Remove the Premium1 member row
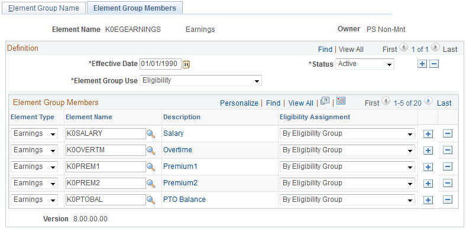The image size is (466, 229). (x=448, y=166)
